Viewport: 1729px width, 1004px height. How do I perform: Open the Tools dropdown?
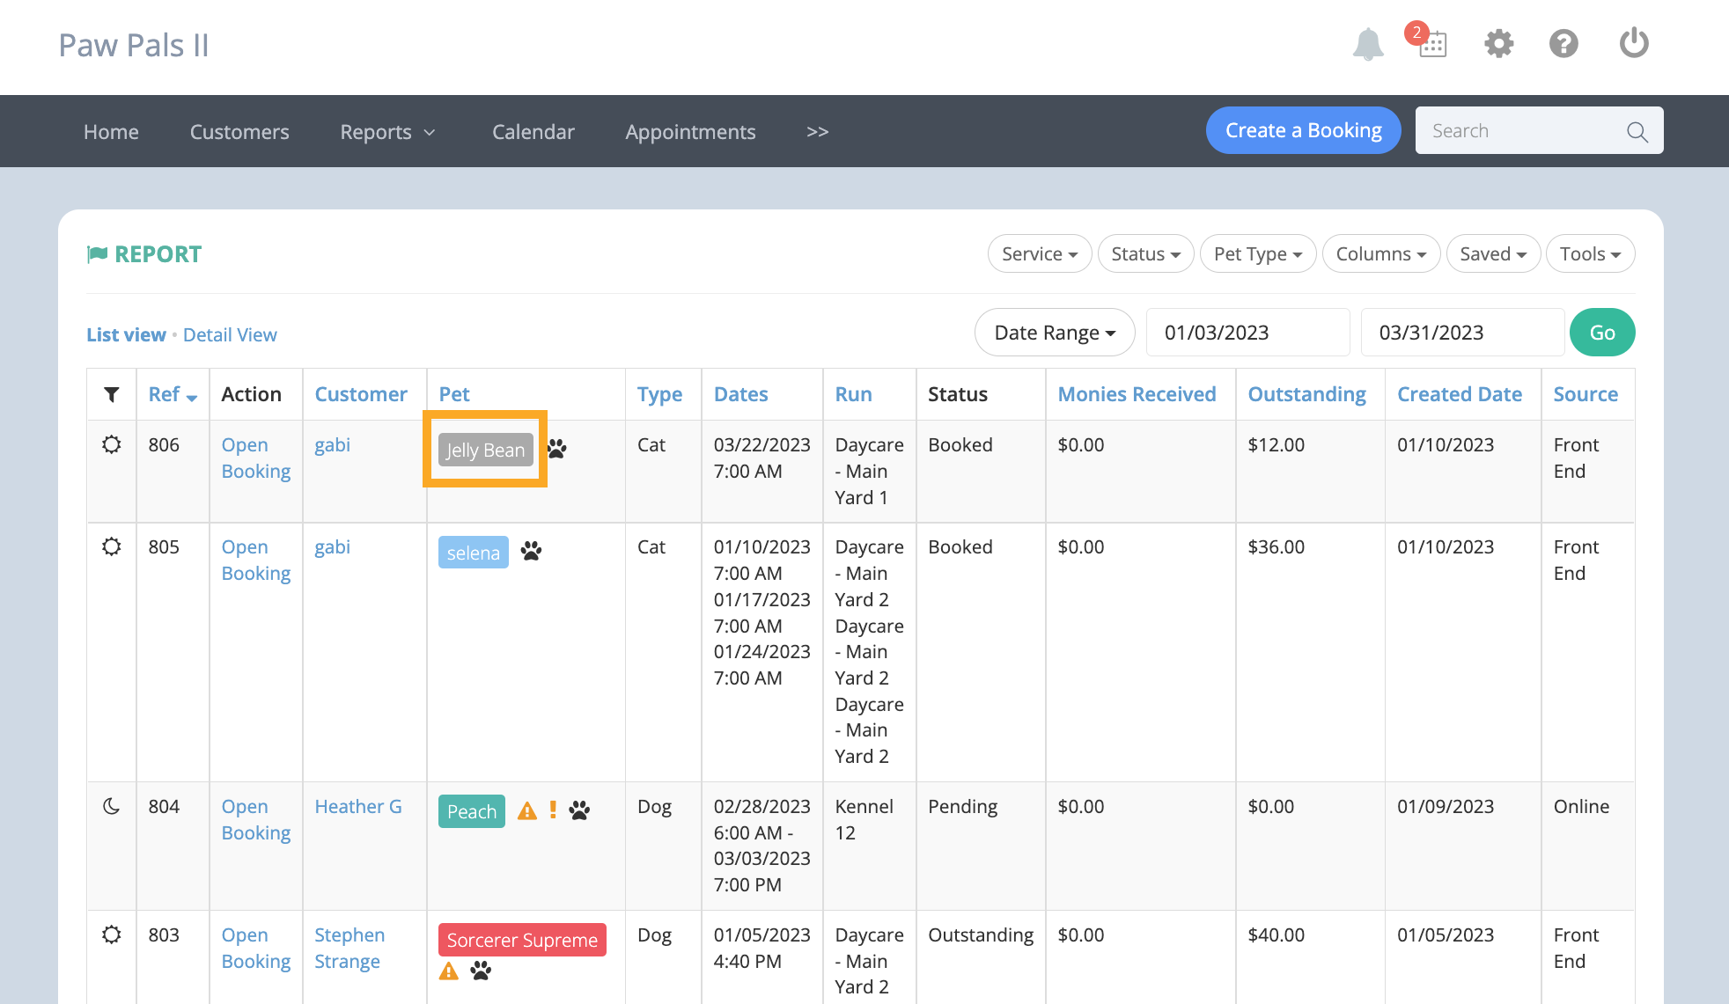(1590, 253)
